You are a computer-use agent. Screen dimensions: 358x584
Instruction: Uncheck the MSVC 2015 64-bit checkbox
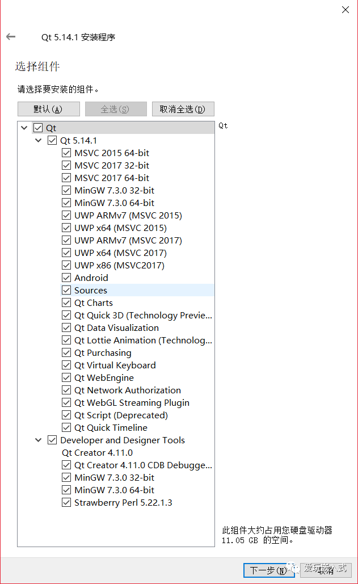[67, 153]
